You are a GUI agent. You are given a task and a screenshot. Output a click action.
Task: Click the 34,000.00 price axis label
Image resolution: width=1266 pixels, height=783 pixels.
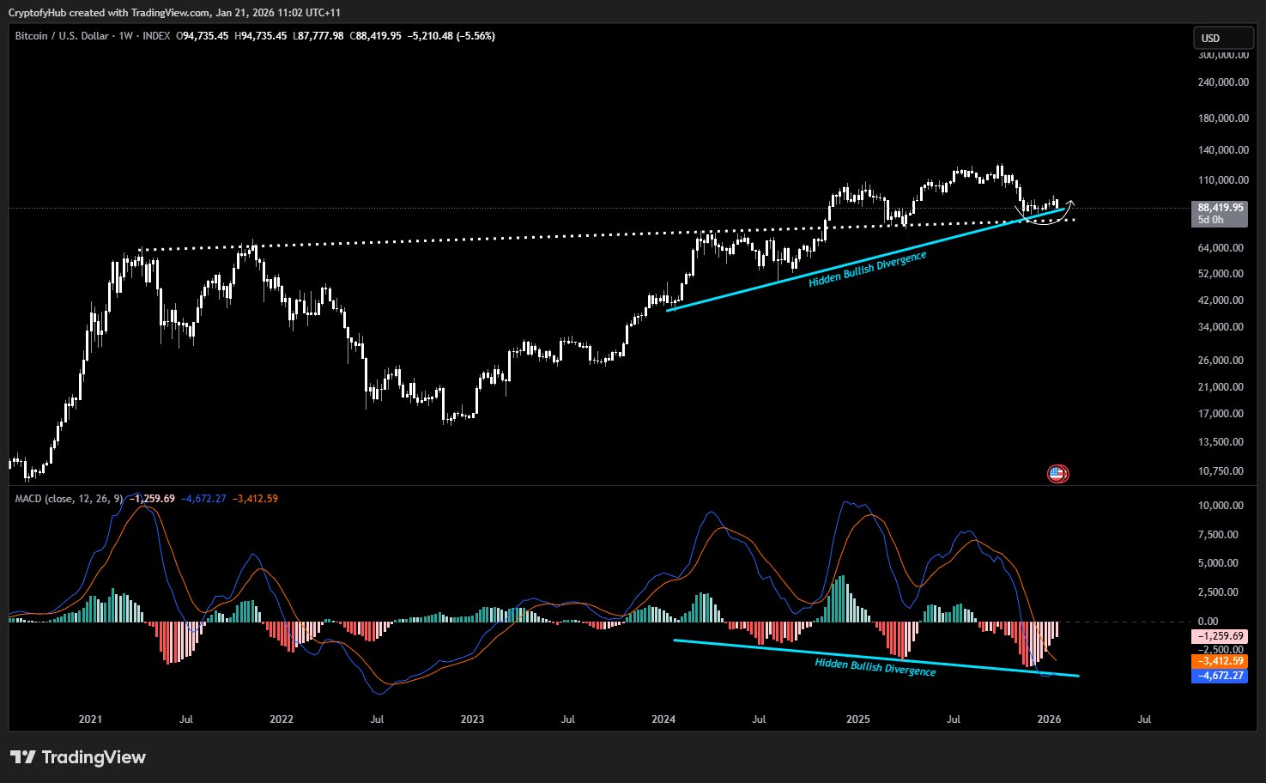pos(1221,327)
